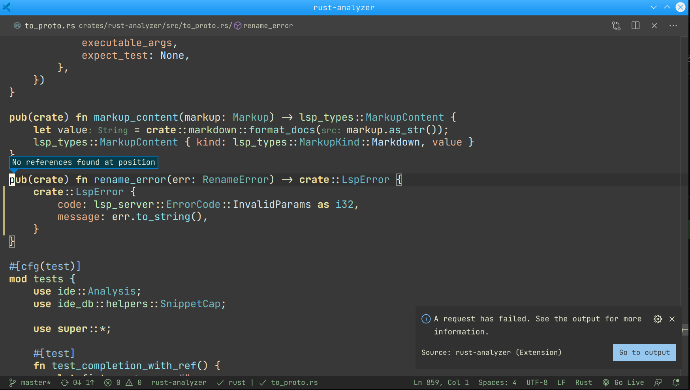Go to line via Ln 859, Col 1
The width and height of the screenshot is (690, 390).
(x=441, y=383)
